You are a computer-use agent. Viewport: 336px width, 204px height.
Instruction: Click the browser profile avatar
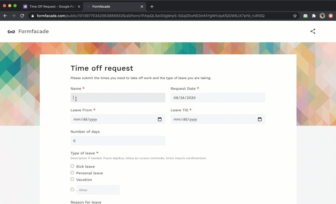click(322, 16)
